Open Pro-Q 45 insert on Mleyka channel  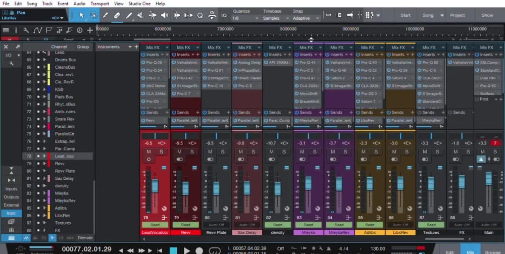pos(308,63)
